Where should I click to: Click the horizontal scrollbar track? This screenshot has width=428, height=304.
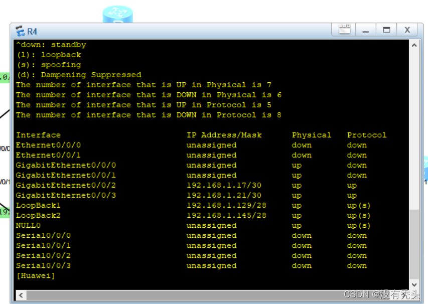[x=213, y=295]
